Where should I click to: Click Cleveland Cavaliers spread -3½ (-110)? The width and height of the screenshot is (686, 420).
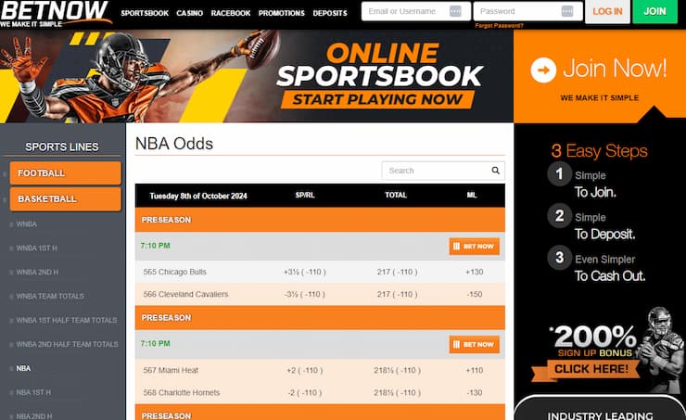click(x=304, y=295)
